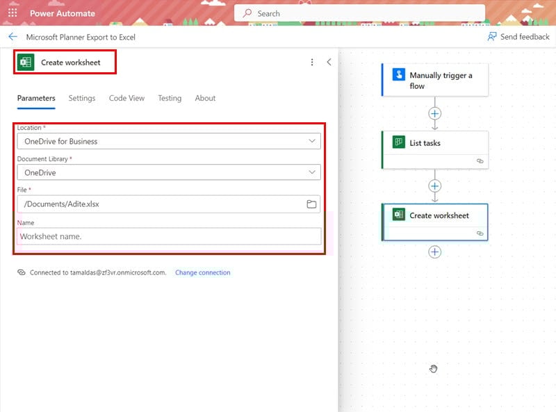
Task: Click the folder picker icon in File field
Action: [x=311, y=204]
